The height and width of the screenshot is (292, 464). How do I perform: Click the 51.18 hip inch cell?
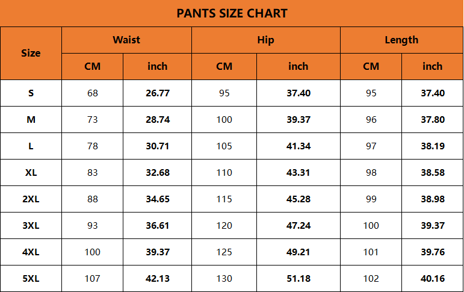coord(299,278)
